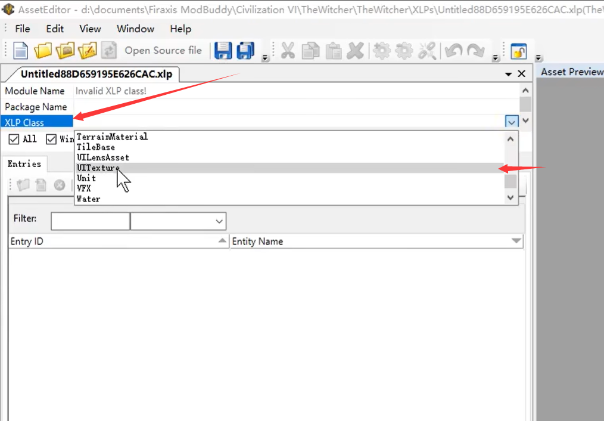Image resolution: width=604 pixels, height=421 pixels.
Task: Open the Help menu
Action: click(x=180, y=29)
